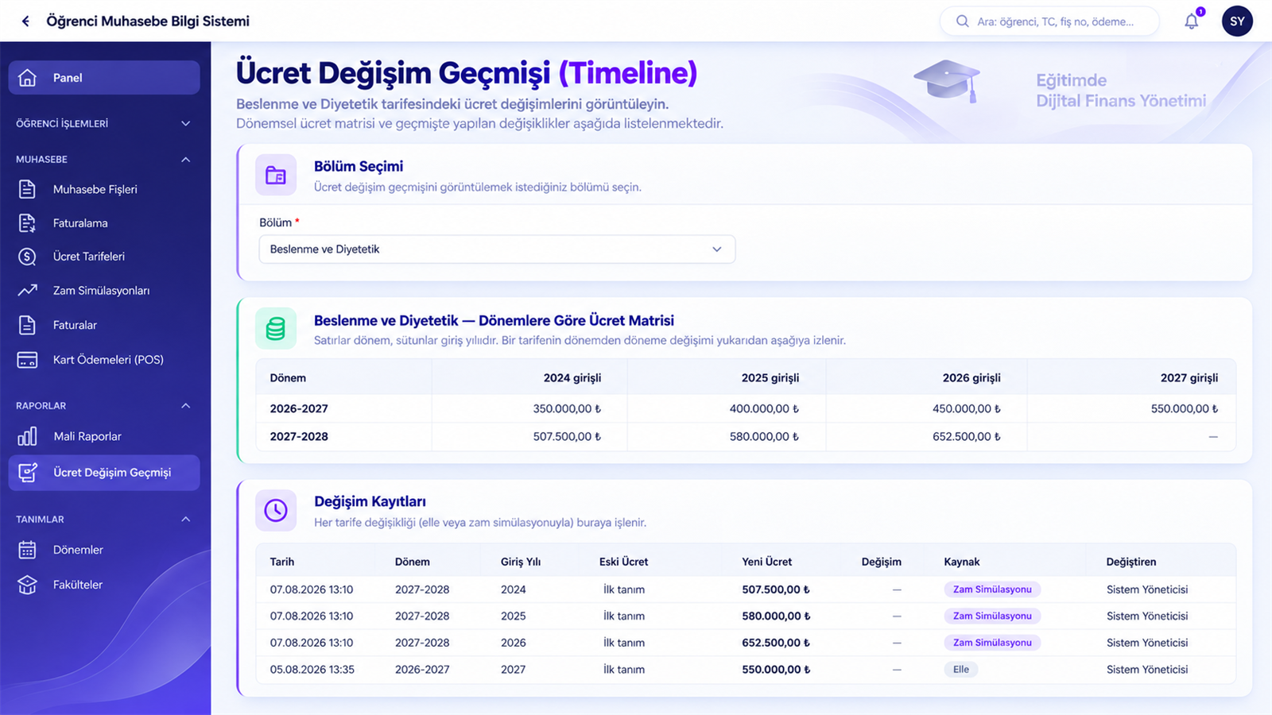Collapse the Muhasebe section chevron
1272x715 pixels.
(x=185, y=160)
